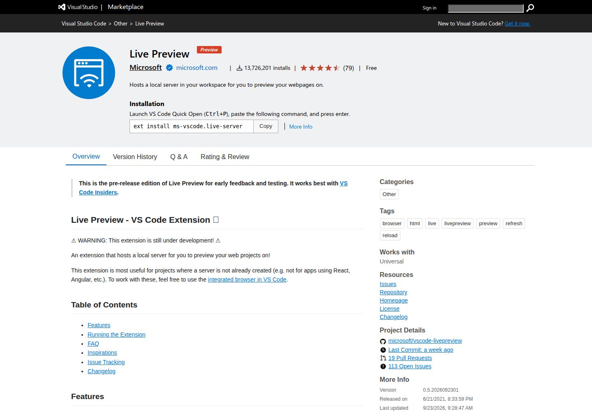Switch to the Overview tab
592x411 pixels.
[x=86, y=157]
